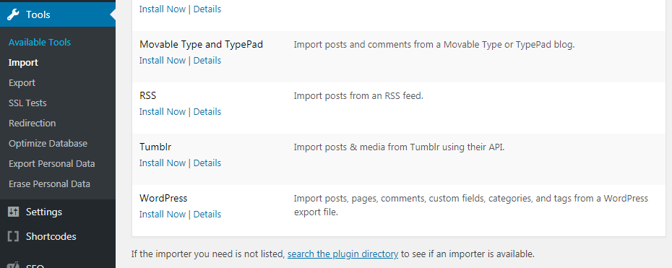Click the Tools wrench icon
Viewport: 672px width, 268px height.
coord(13,14)
